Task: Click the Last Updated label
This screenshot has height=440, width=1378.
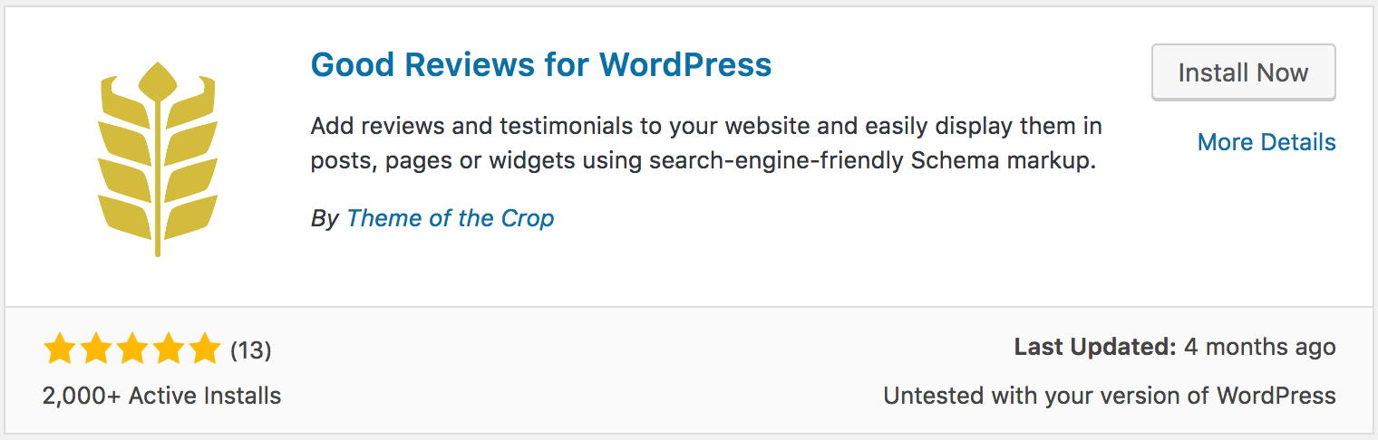Action: coord(1095,347)
